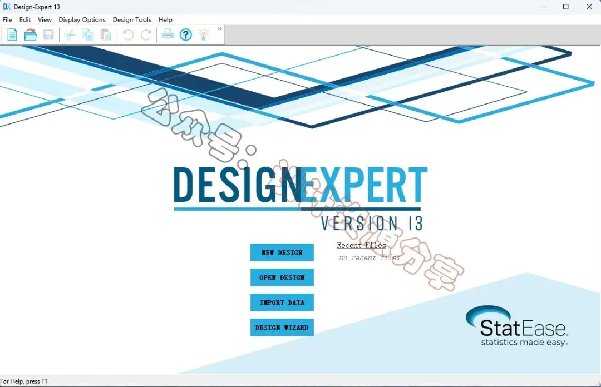Image resolution: width=601 pixels, height=387 pixels.
Task: Click the Undo arrow icon
Action: [x=128, y=35]
